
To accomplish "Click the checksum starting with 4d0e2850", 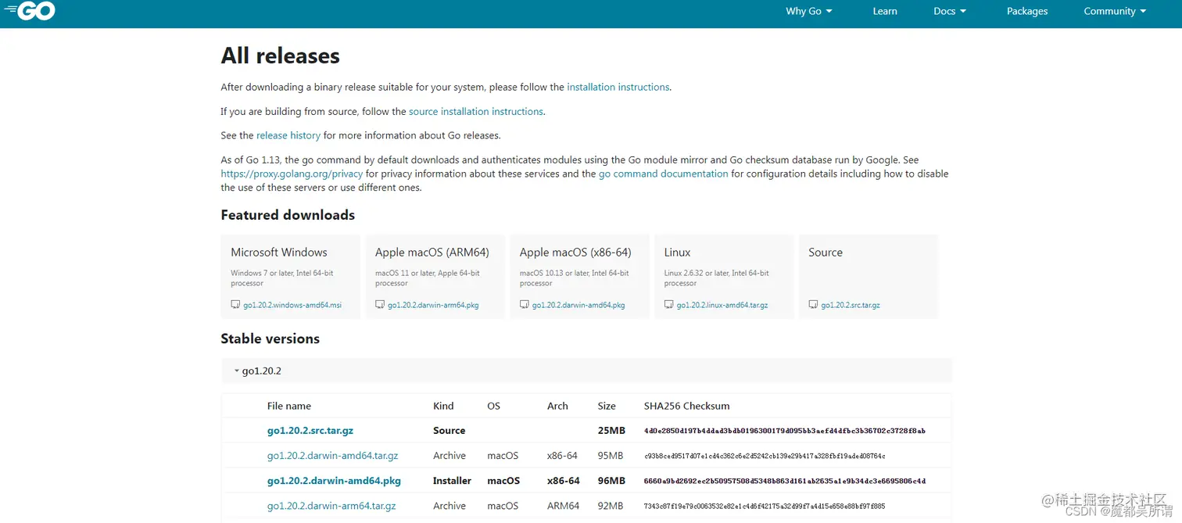I will 785,431.
